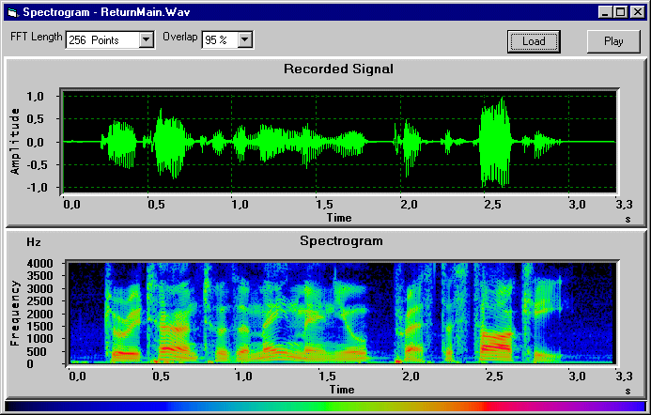Click the 2000 frequency tick label
Viewport: 651px width, 415px height.
click(x=39, y=314)
